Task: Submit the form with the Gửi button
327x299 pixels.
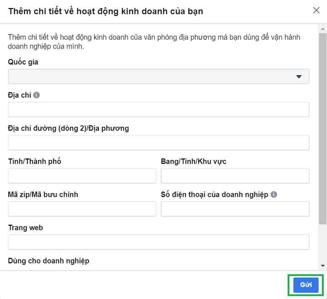Action: [x=306, y=285]
